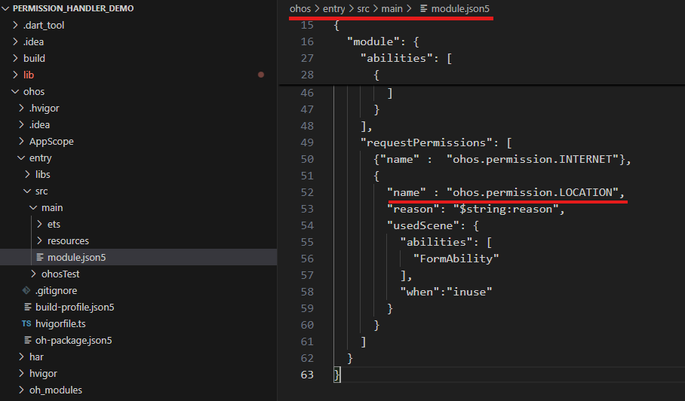Select the .idea folder under ohos
Viewport: 685px width, 401px height.
[39, 125]
